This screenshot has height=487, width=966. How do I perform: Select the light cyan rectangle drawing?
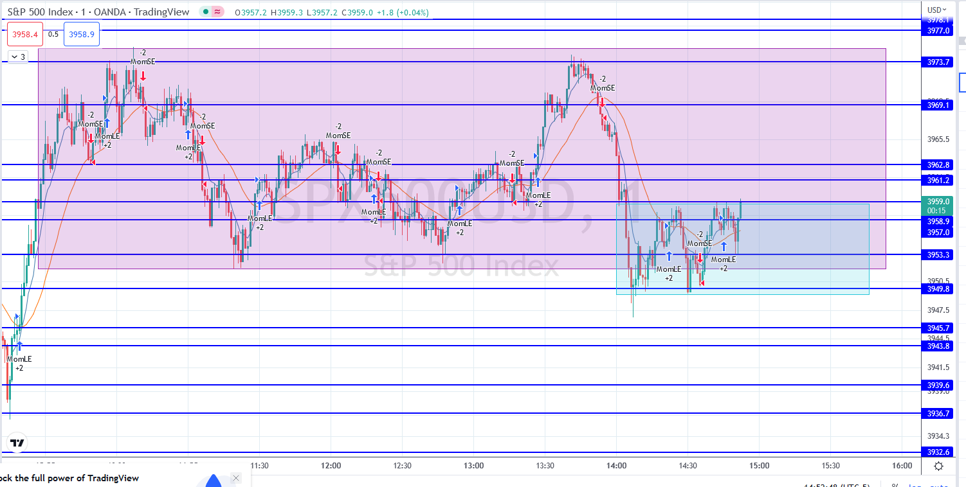click(x=742, y=249)
